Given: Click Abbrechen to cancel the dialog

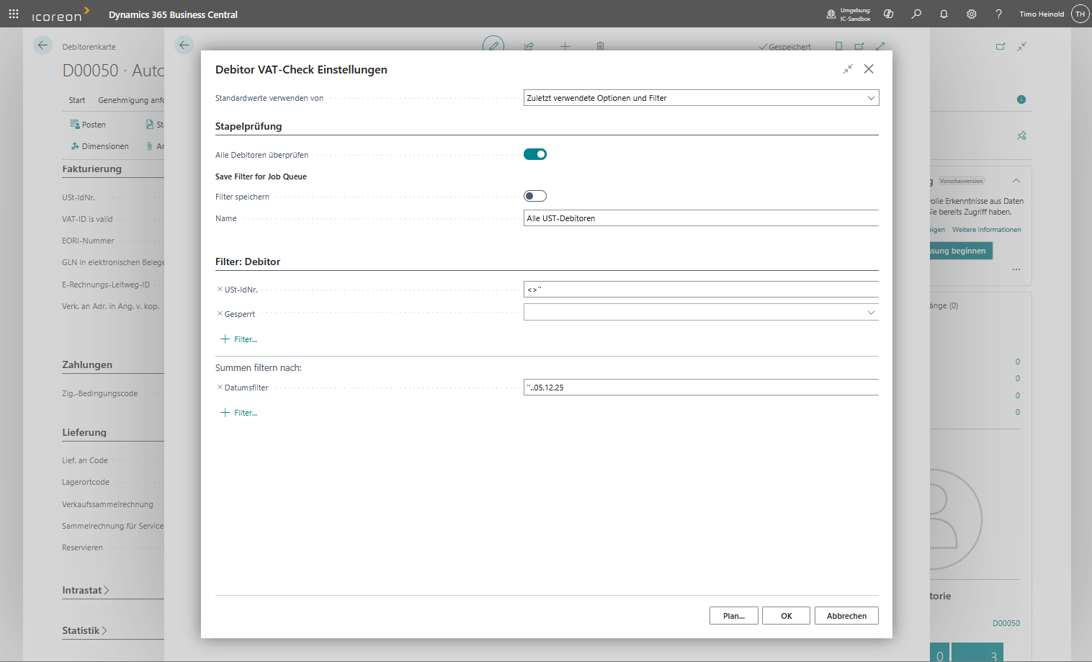Looking at the screenshot, I should (x=846, y=616).
